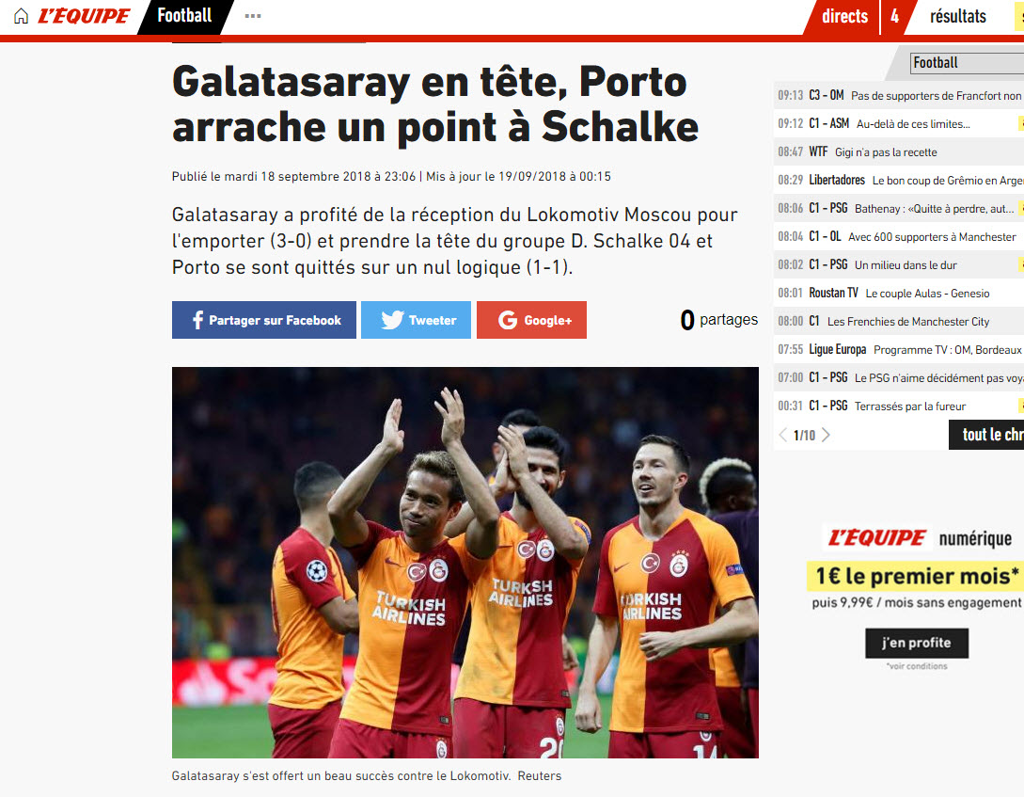
Task: Click the voir conditions link
Action: (x=917, y=666)
